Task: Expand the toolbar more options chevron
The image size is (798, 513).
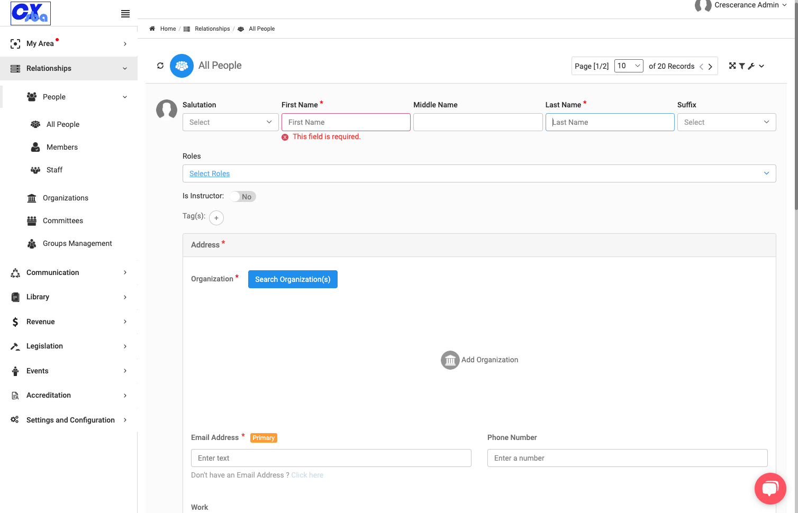Action: click(x=761, y=66)
